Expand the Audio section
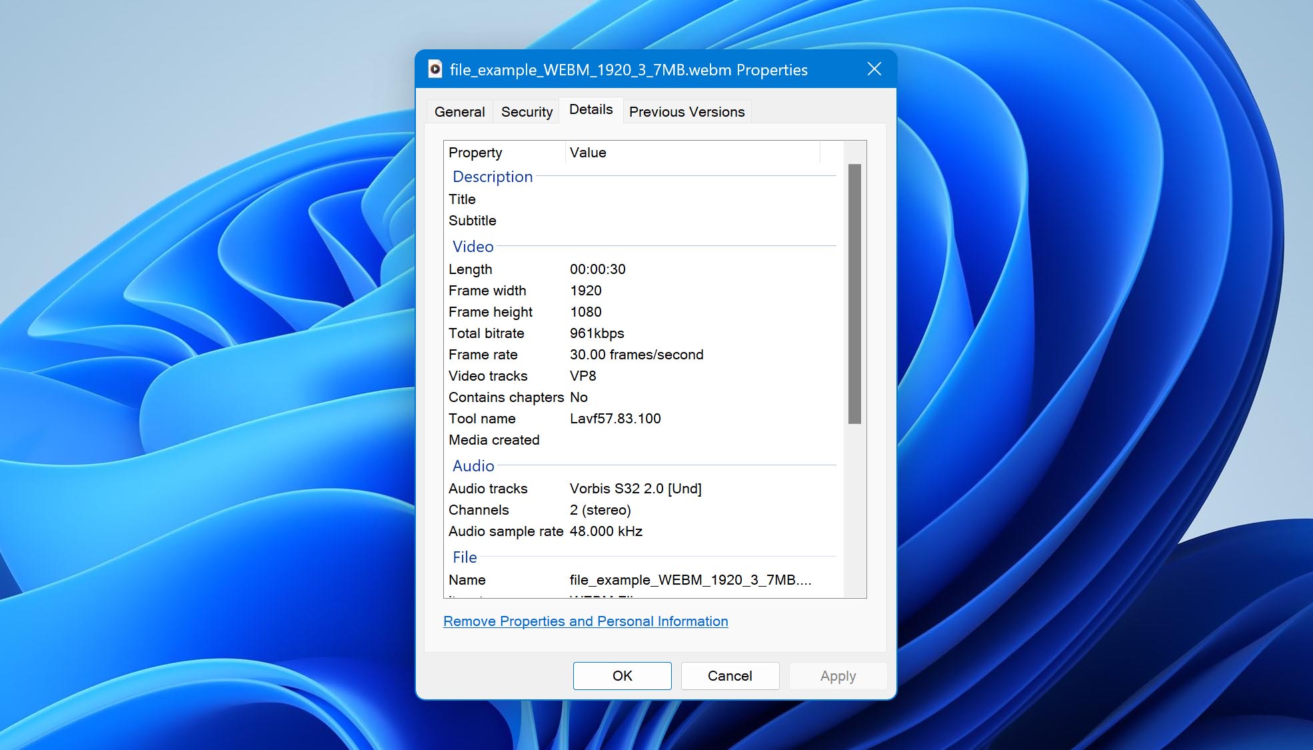This screenshot has height=750, width=1313. tap(473, 466)
